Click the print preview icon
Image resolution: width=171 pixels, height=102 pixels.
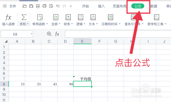coord(51,6)
